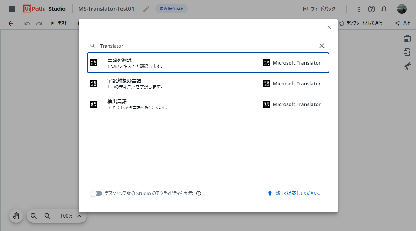The height and width of the screenshot is (231, 416).
Task: Open the three-dot more options menu
Action: [359, 9]
